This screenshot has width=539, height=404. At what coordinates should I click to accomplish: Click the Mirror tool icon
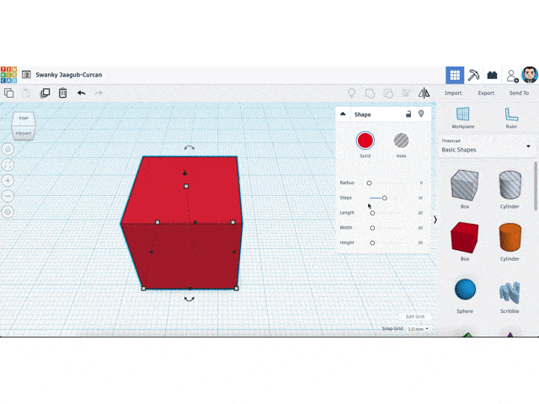click(424, 93)
